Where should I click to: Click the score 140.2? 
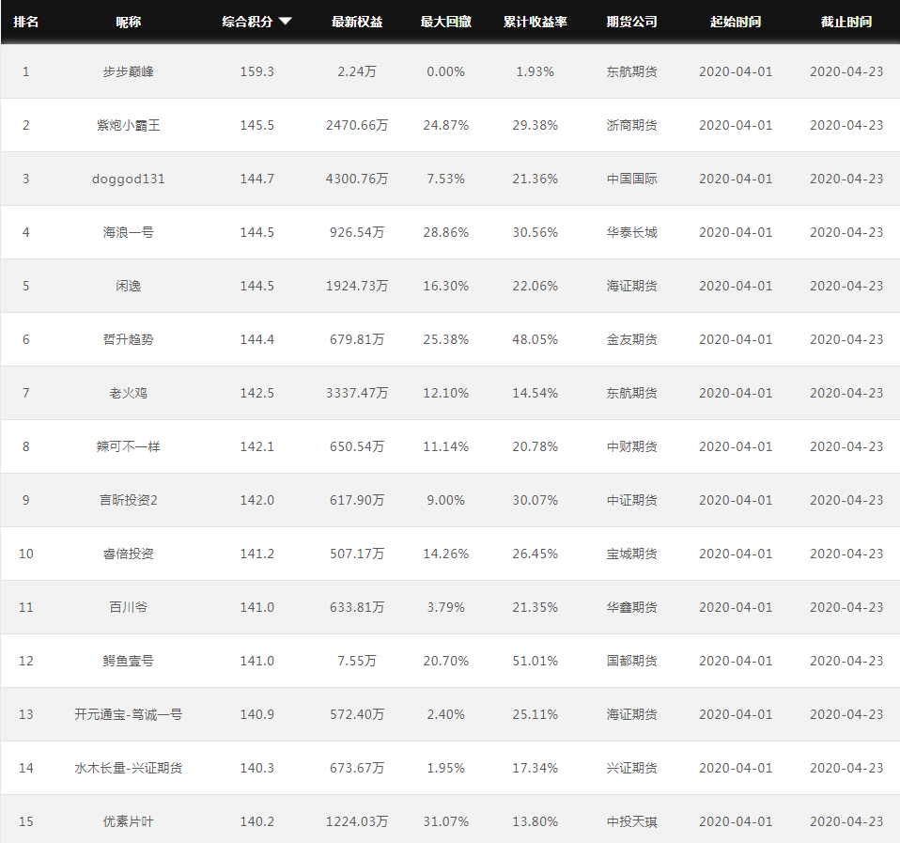coord(257,821)
